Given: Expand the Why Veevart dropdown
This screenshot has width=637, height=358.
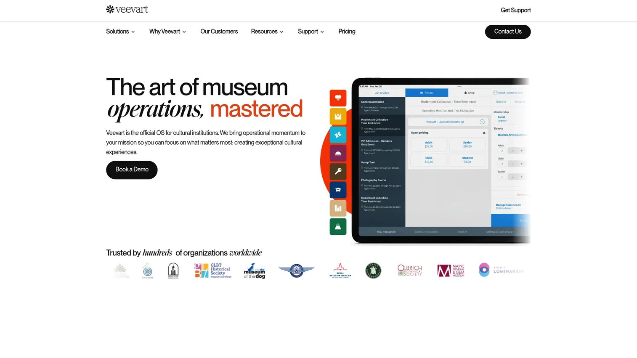Looking at the screenshot, I should (167, 32).
